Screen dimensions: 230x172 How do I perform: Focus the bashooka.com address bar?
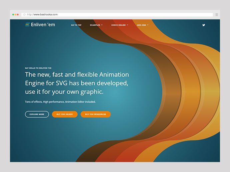[x=117, y=15]
